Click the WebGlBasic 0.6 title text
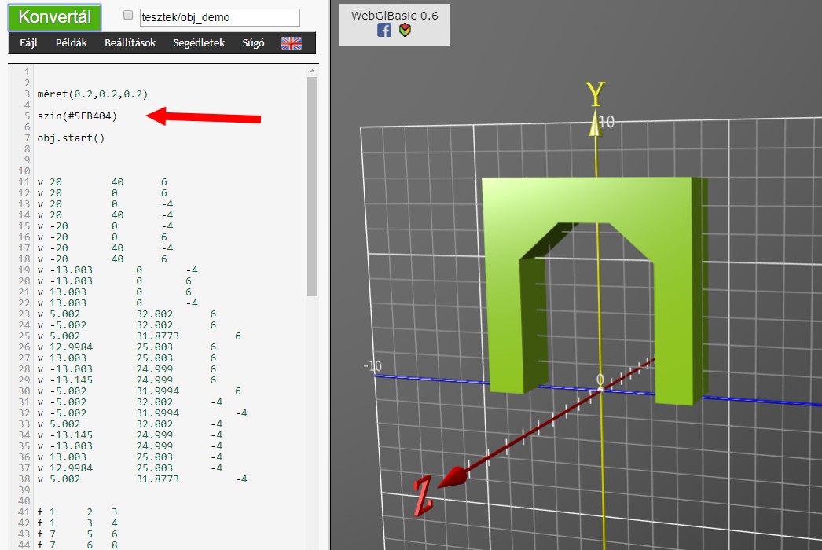The image size is (822, 550). pos(394,15)
